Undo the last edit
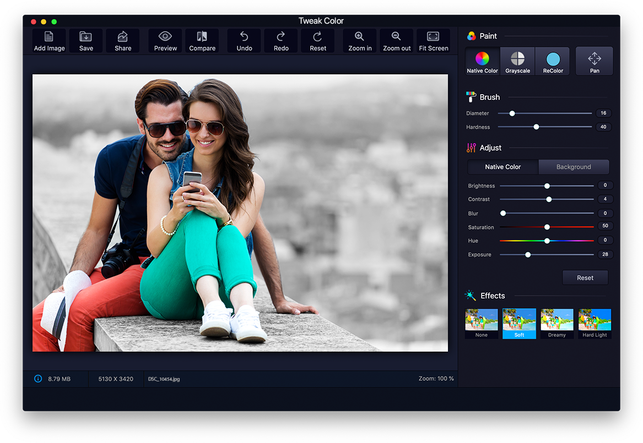643x443 pixels. click(244, 41)
